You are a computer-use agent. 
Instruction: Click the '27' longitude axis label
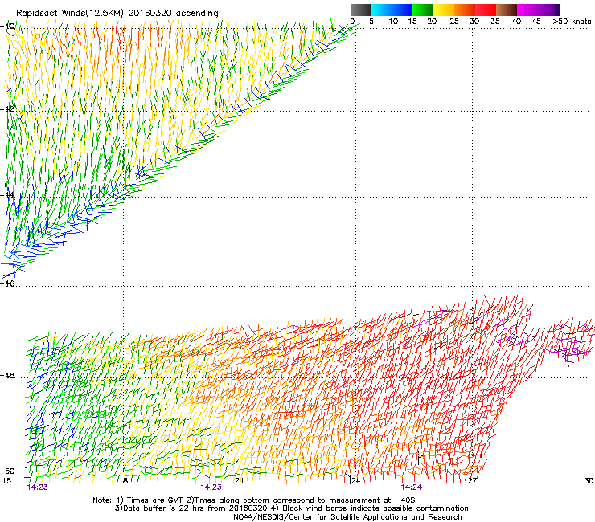[472, 481]
